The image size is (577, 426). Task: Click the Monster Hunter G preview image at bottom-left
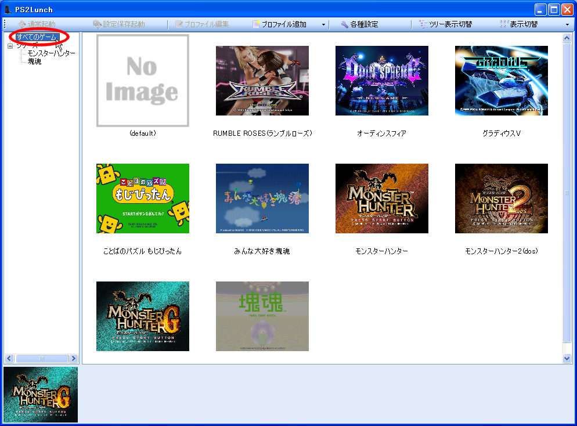click(x=41, y=394)
